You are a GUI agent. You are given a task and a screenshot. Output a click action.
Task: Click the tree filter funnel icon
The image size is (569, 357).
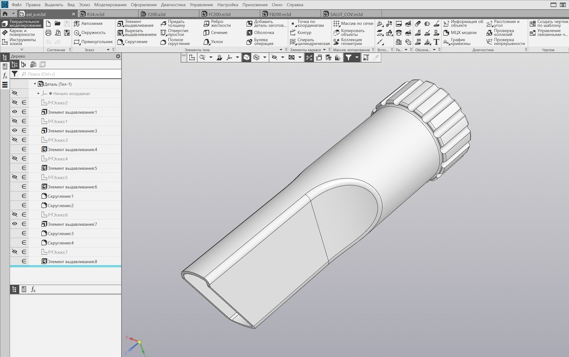tap(15, 74)
